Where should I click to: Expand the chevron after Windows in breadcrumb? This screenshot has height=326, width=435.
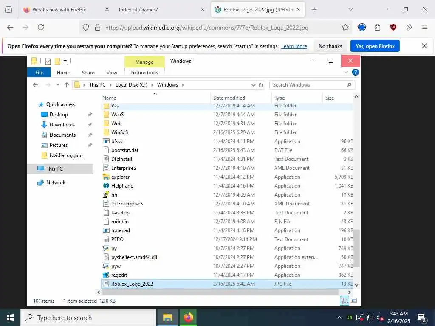(183, 85)
